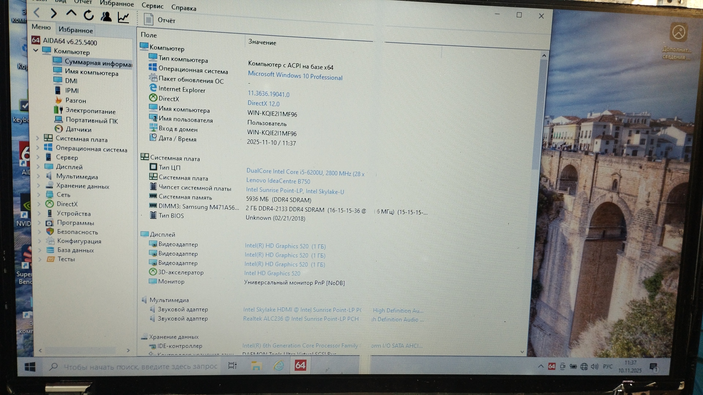Expand the Системная плата tree node
This screenshot has width=703, height=395.
click(38, 138)
